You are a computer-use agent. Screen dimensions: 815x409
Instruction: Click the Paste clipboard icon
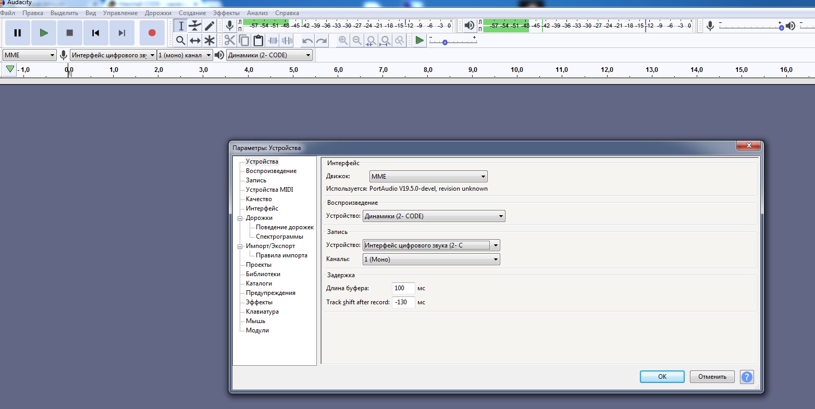point(258,40)
